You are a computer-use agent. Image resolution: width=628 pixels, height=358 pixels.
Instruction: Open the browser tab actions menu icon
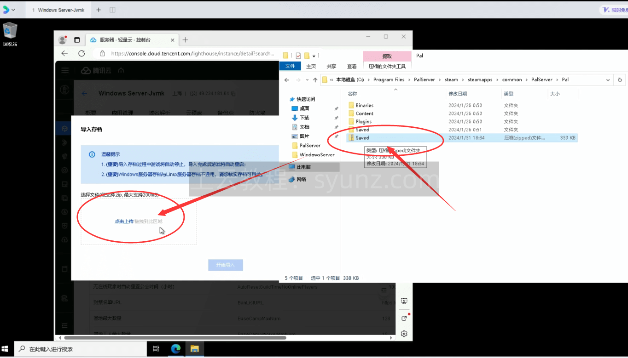(x=77, y=40)
